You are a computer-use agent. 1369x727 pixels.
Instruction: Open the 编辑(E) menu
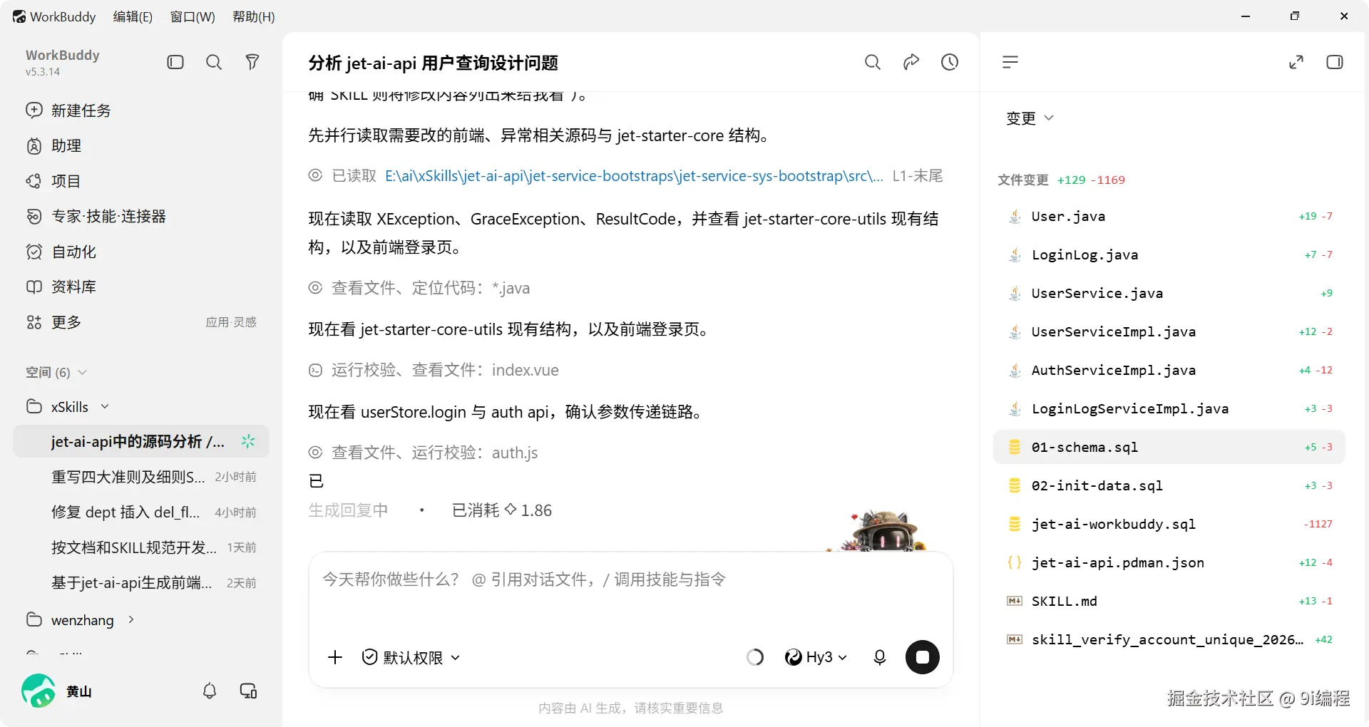[133, 16]
